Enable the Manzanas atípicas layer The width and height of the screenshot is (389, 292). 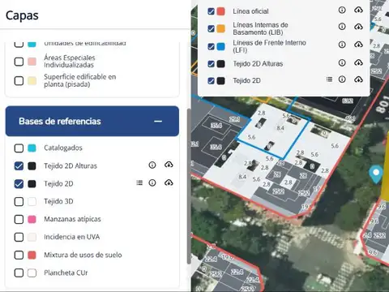coord(19,219)
